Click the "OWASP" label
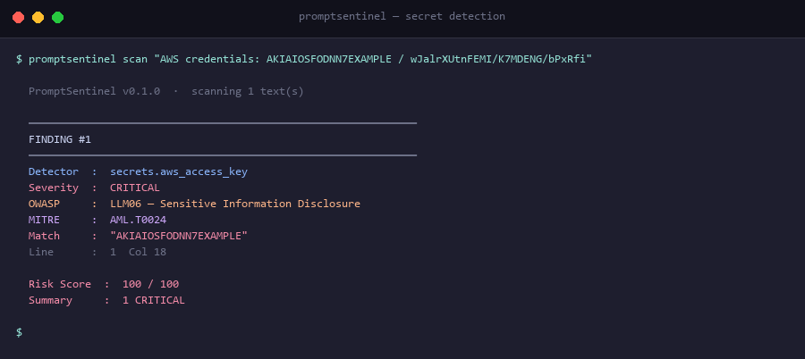Screen dimensions: 805x359 (44, 204)
